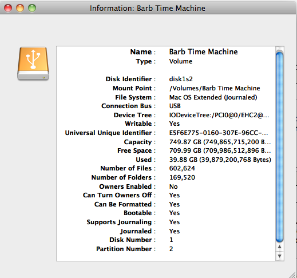Select the 'IODeviceTree:/PCI0@0/EHC2@...' value
Screen dimensions: 297x278
pyautogui.click(x=219, y=115)
